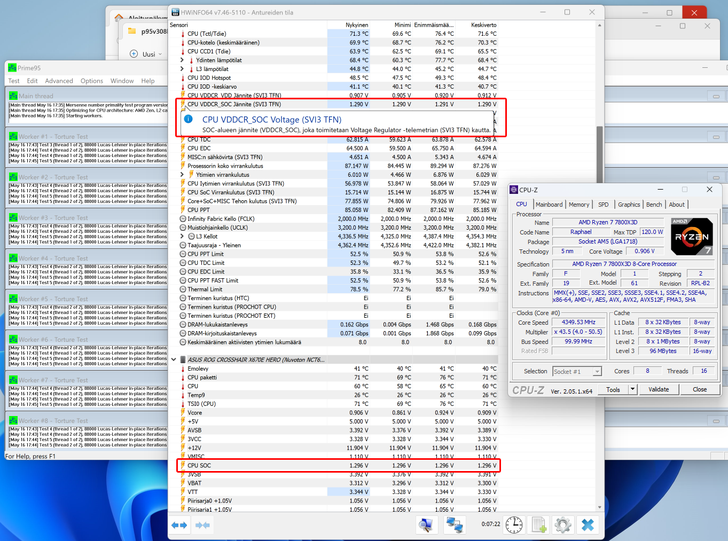Click the Keskiverto column header in HWiNFO
Viewport: 728px width, 541px height.
(476, 25)
